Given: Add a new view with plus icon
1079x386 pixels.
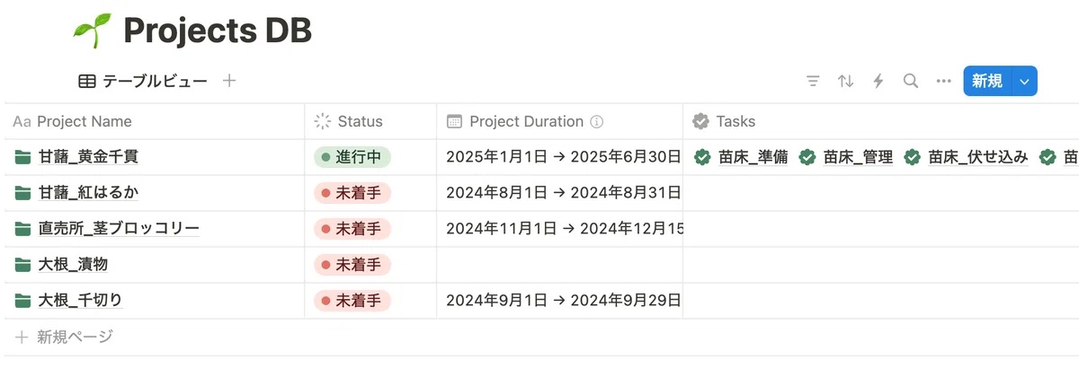Looking at the screenshot, I should point(229,81).
